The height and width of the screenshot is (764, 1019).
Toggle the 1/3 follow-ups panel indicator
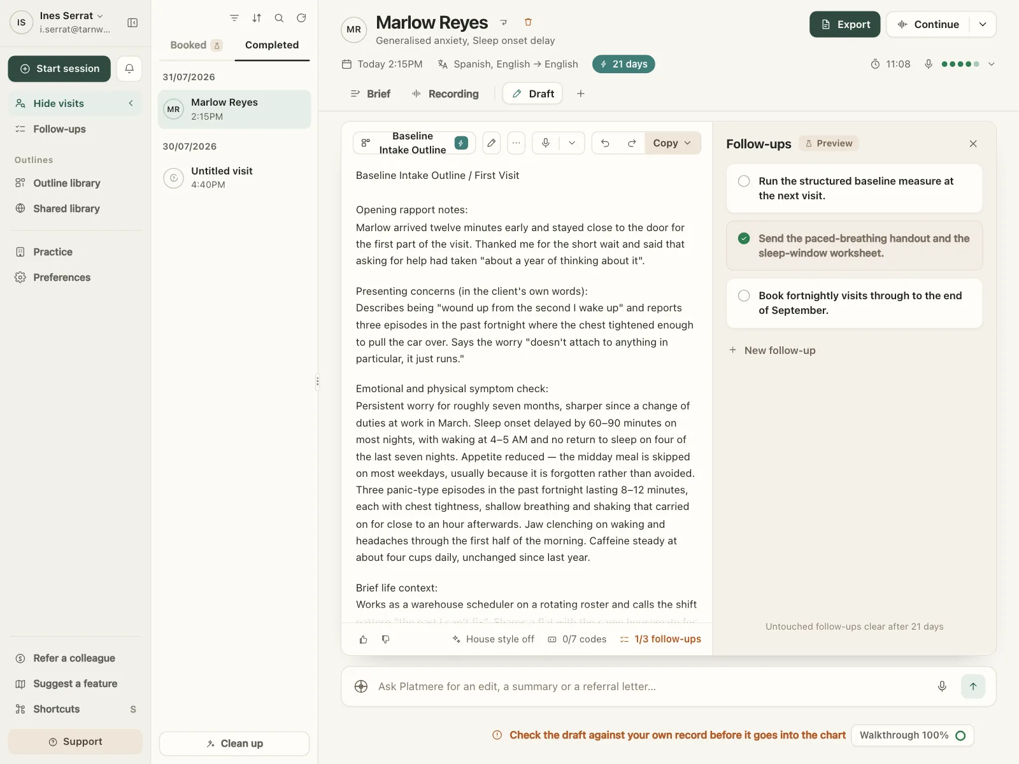[660, 639]
